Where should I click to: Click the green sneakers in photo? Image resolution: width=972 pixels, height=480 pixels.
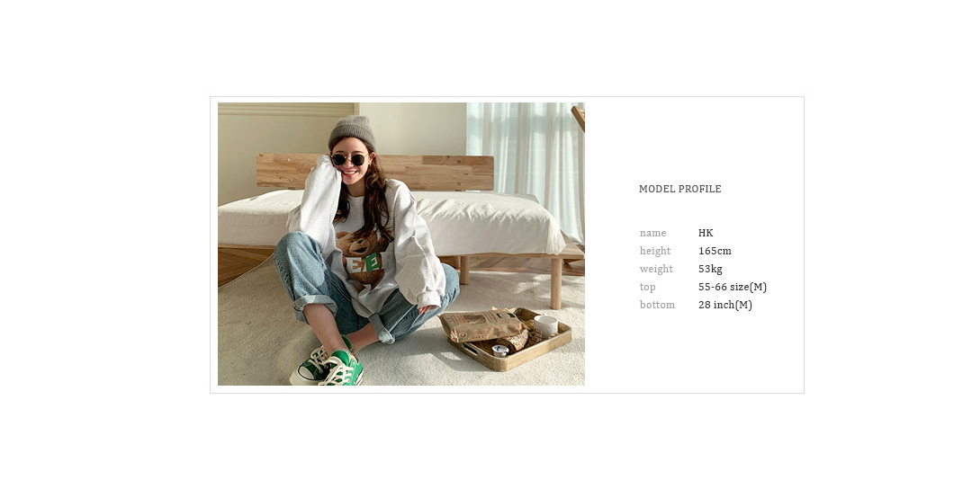pyautogui.click(x=328, y=367)
